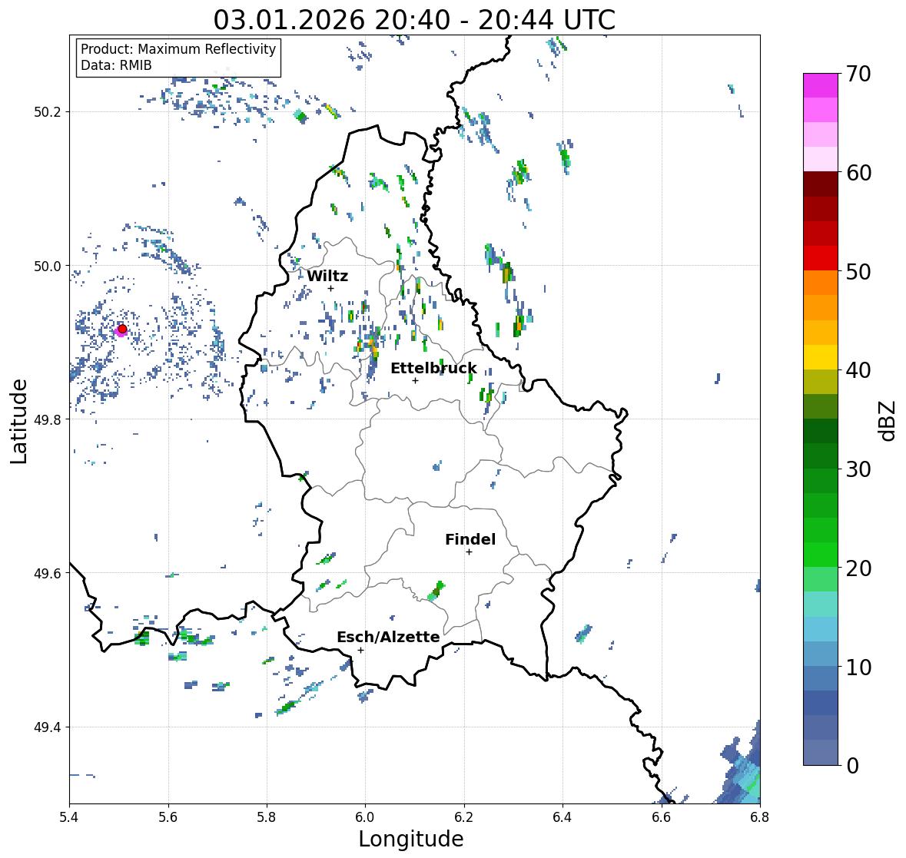The height and width of the screenshot is (858, 906).
Task: Click the Longitude axis label
Action: (411, 839)
